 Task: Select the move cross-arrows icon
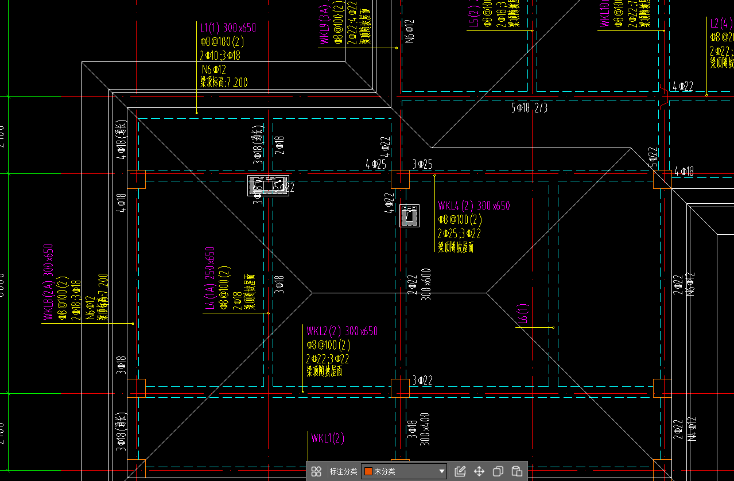(x=479, y=472)
